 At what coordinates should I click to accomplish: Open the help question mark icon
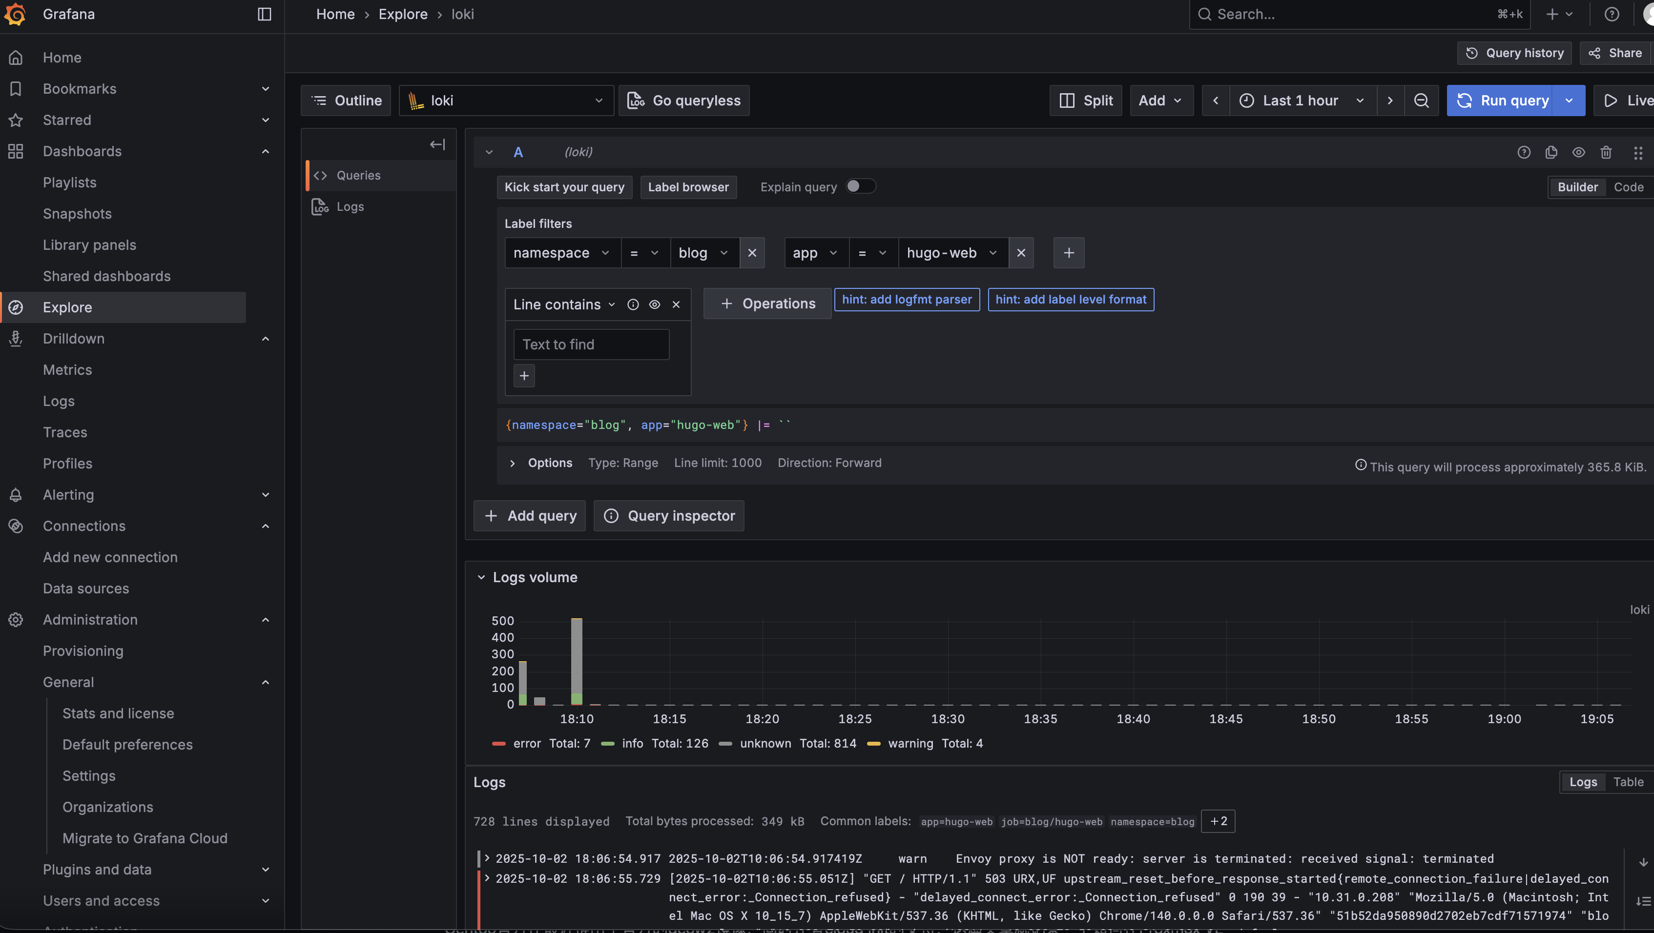(1611, 14)
